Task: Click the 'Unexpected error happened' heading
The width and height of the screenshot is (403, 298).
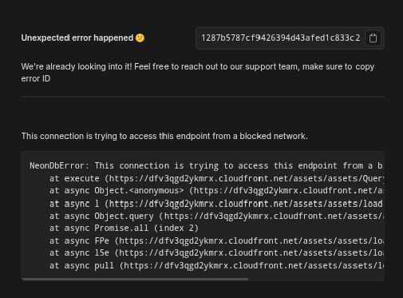Action: point(77,38)
